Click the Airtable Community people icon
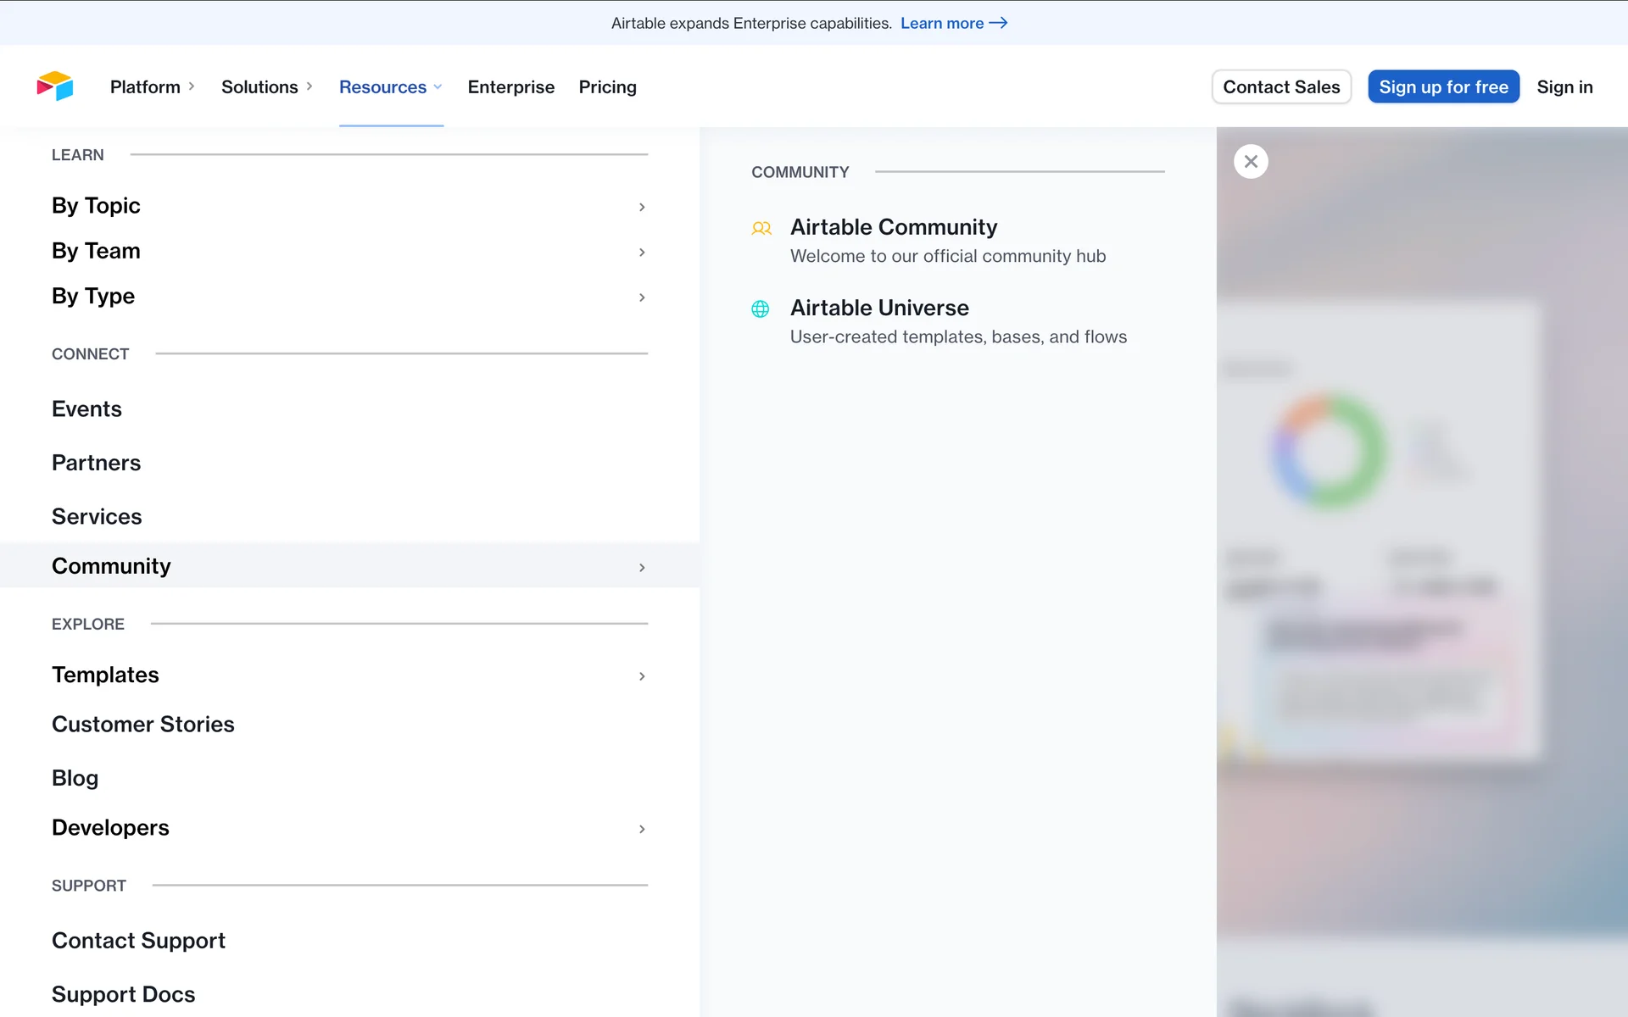This screenshot has width=1628, height=1017. [761, 228]
